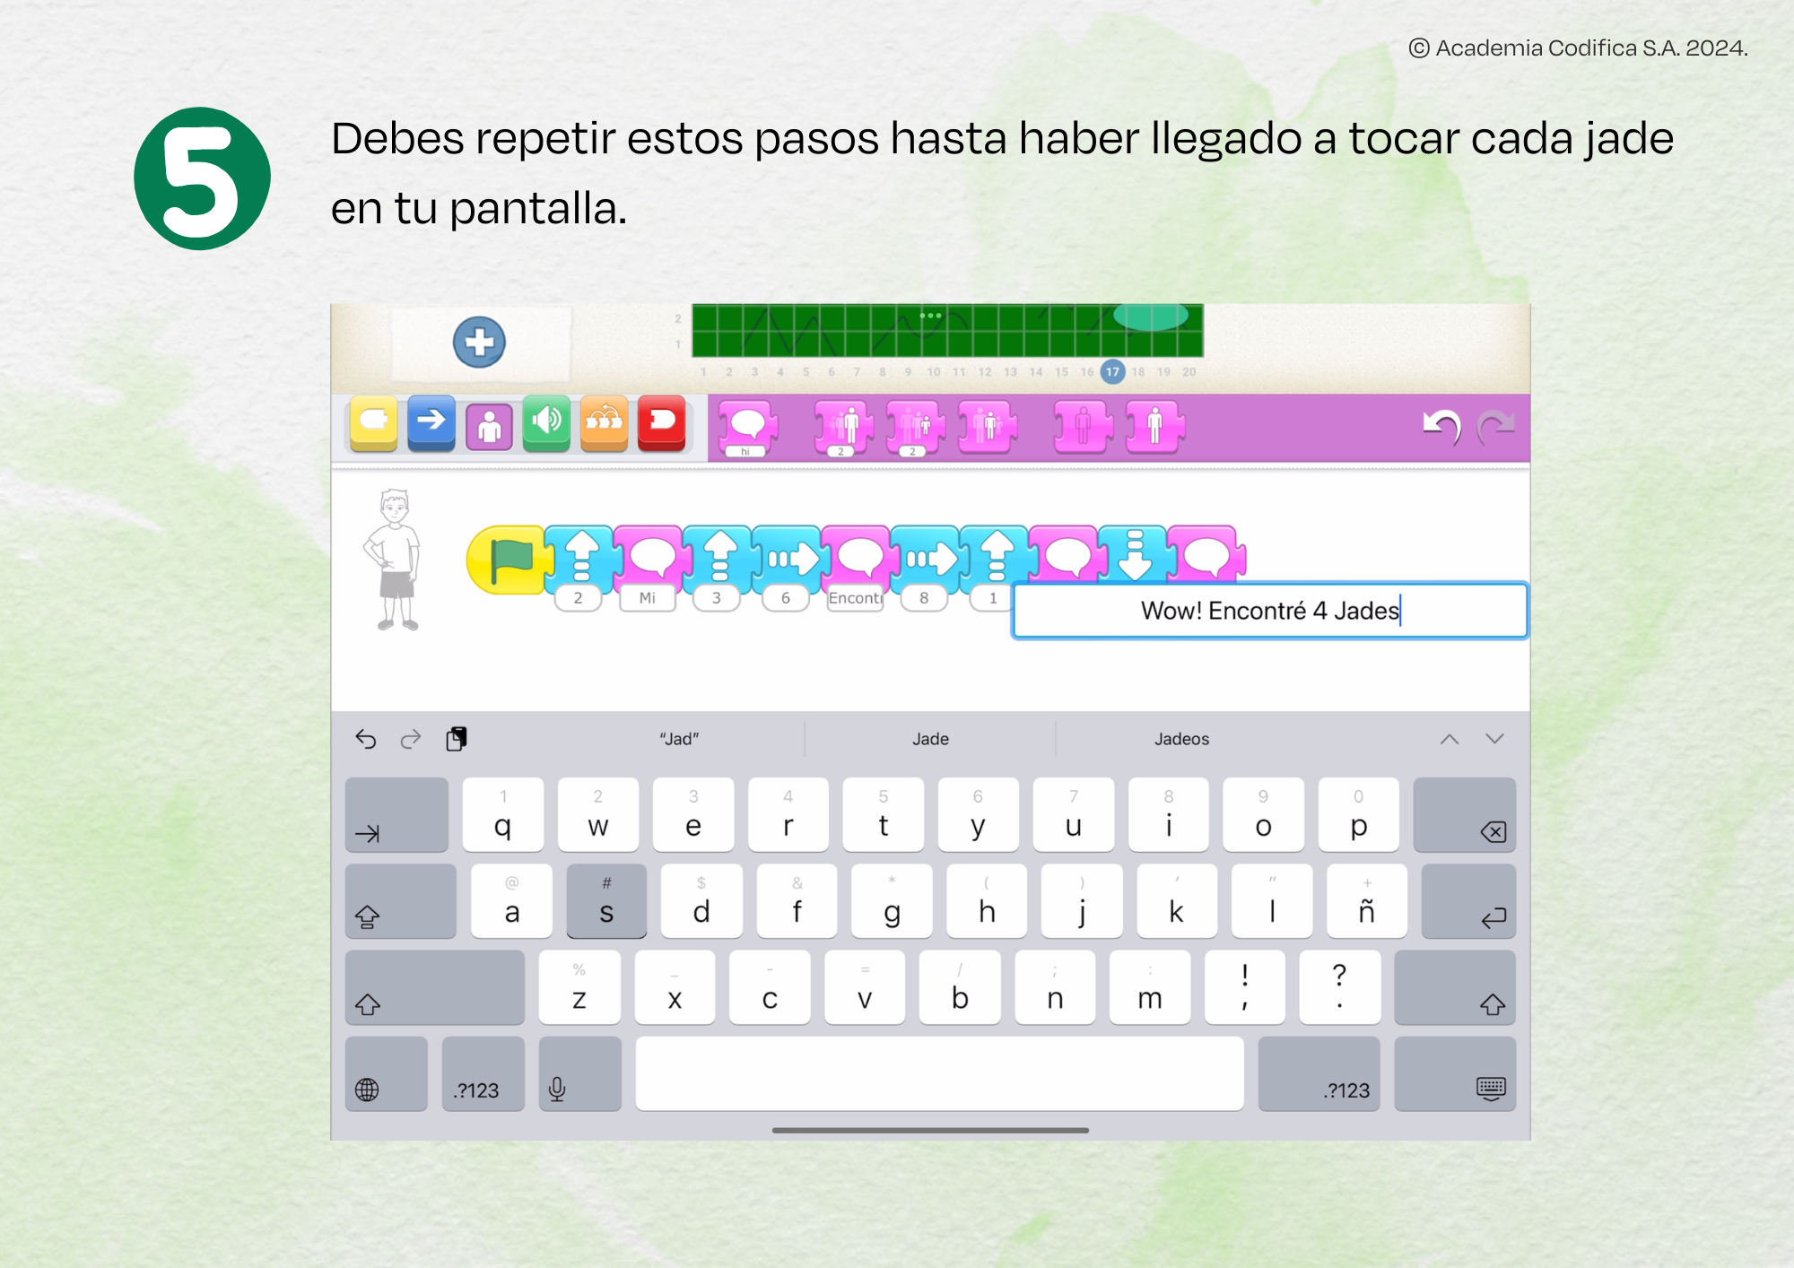Tap the green flag start block
Screen dimensions: 1794x1268
pos(507,560)
